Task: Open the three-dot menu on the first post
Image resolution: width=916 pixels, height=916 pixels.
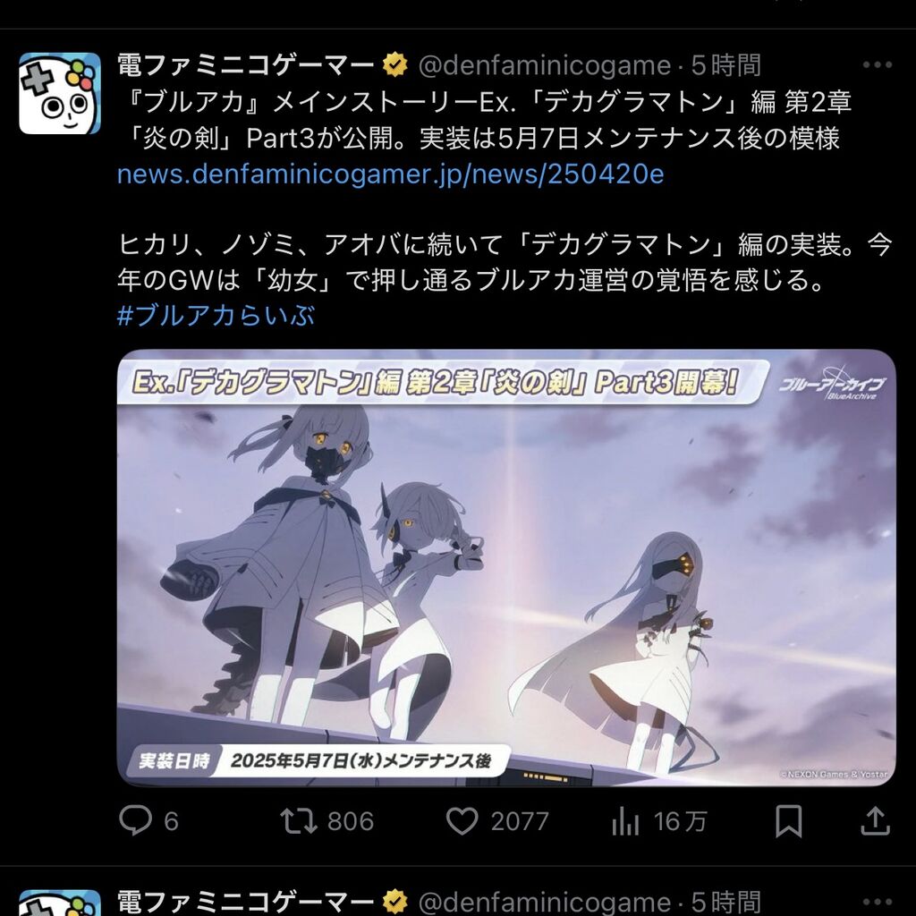Action: (877, 64)
